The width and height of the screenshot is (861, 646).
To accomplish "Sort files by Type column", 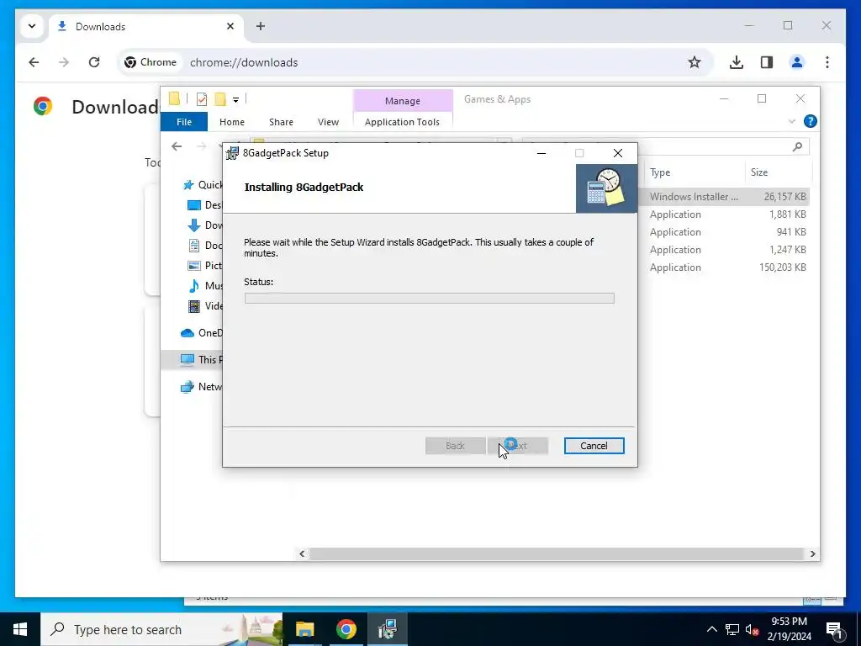I will coord(660,172).
